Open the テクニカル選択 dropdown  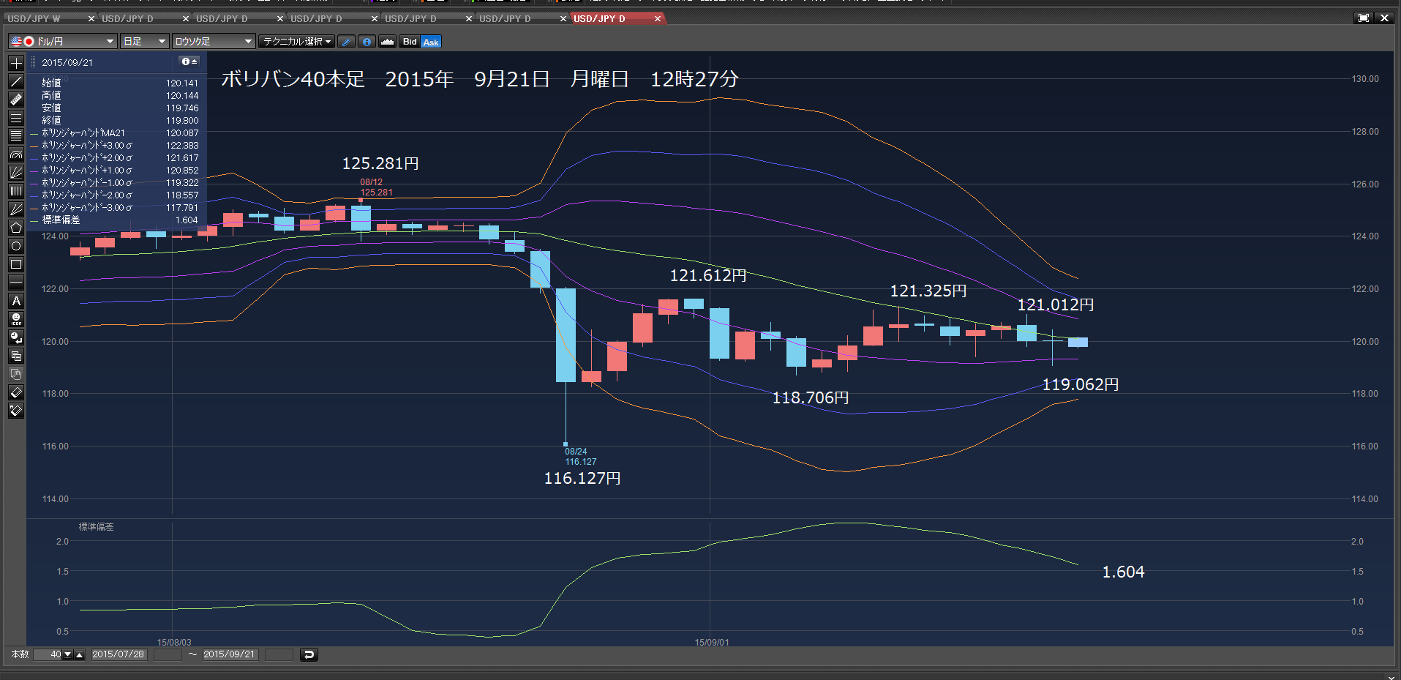[297, 42]
